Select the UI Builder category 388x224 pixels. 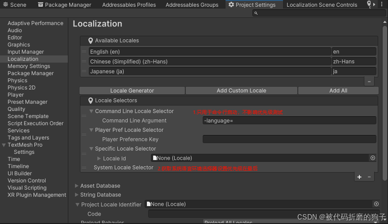click(20, 173)
